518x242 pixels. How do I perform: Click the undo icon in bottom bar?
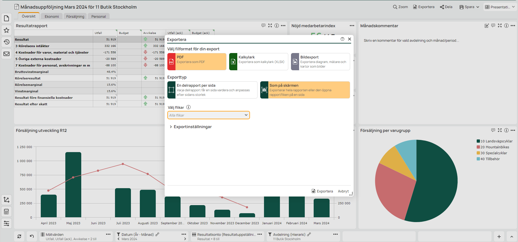click(32, 236)
